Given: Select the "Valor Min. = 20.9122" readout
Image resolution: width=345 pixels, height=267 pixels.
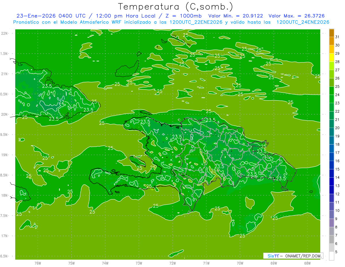Looking at the screenshot, I should (235, 16).
